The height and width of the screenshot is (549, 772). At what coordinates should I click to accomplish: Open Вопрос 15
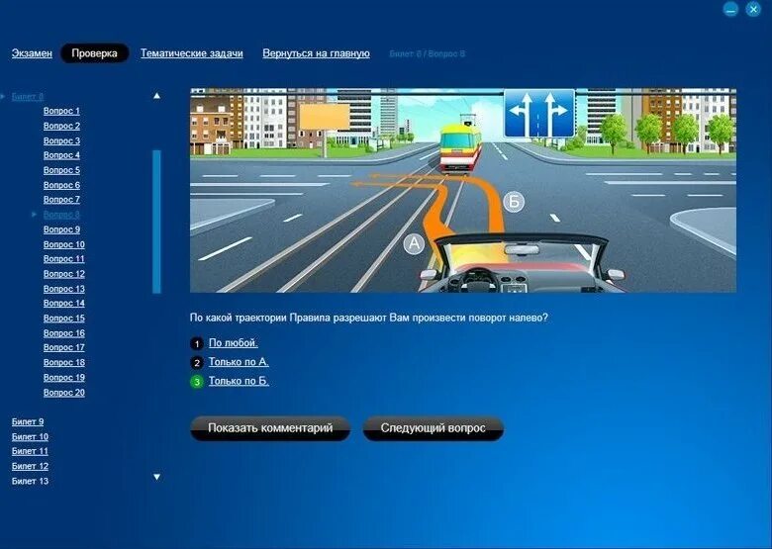pos(64,319)
